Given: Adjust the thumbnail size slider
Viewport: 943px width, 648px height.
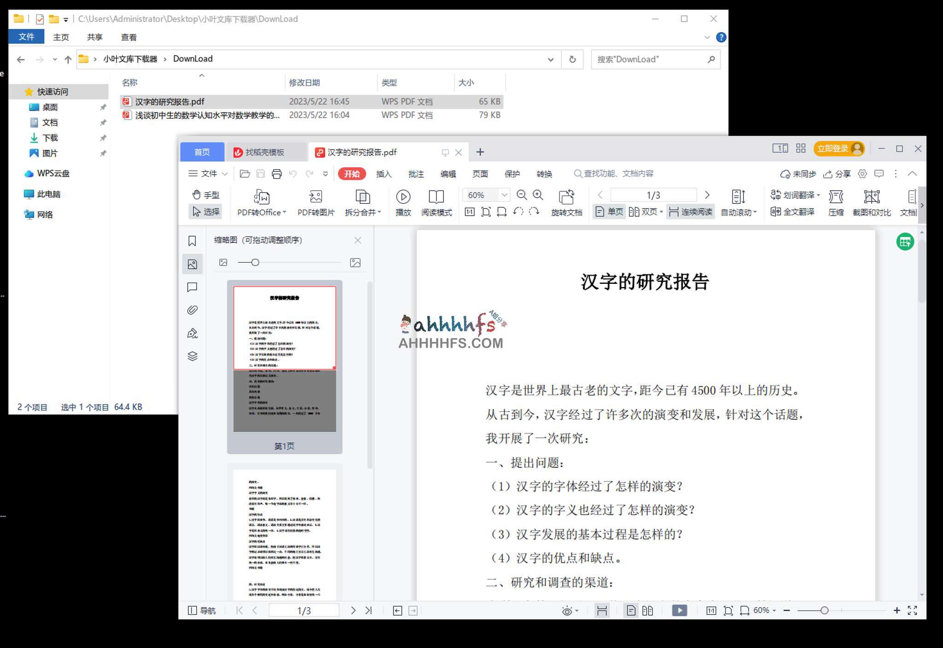Looking at the screenshot, I should (x=256, y=262).
